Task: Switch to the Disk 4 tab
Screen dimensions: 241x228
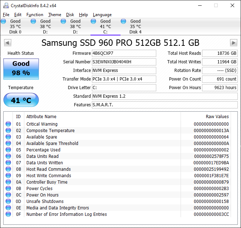Action: coord(135,26)
